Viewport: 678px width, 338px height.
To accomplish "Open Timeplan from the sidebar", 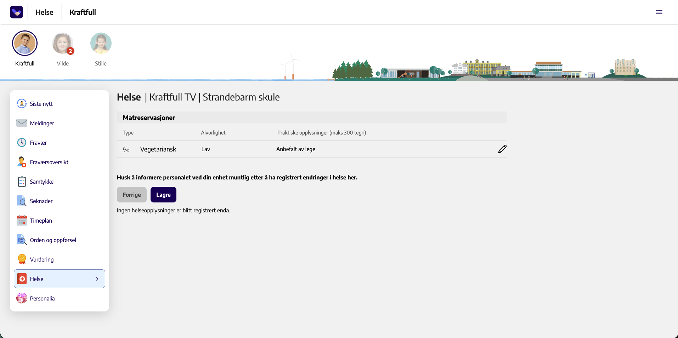I will pos(60,220).
